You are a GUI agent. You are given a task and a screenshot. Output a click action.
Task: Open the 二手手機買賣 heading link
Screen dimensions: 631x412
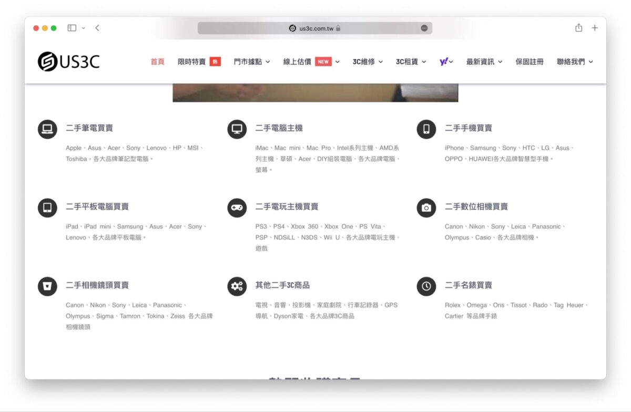point(469,128)
